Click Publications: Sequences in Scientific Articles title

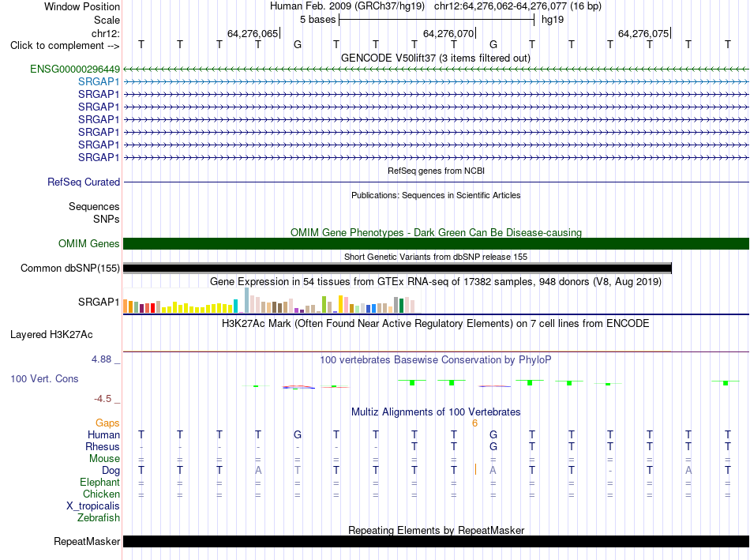point(436,195)
